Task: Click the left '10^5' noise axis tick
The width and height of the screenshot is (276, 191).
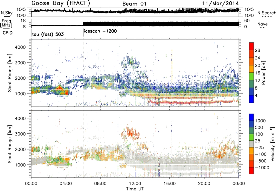Action: coord(21,9)
